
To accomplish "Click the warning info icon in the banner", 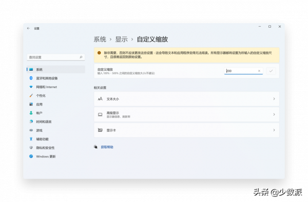I will [x=99, y=53].
